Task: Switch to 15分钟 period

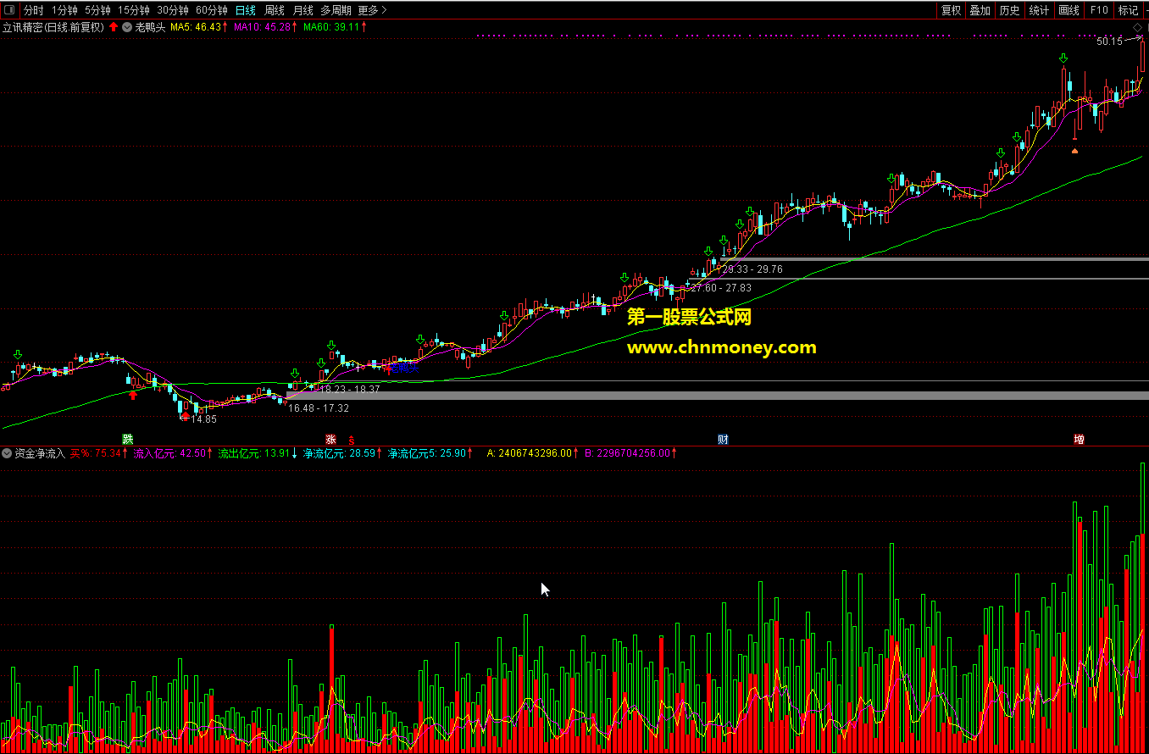Action: (x=134, y=10)
